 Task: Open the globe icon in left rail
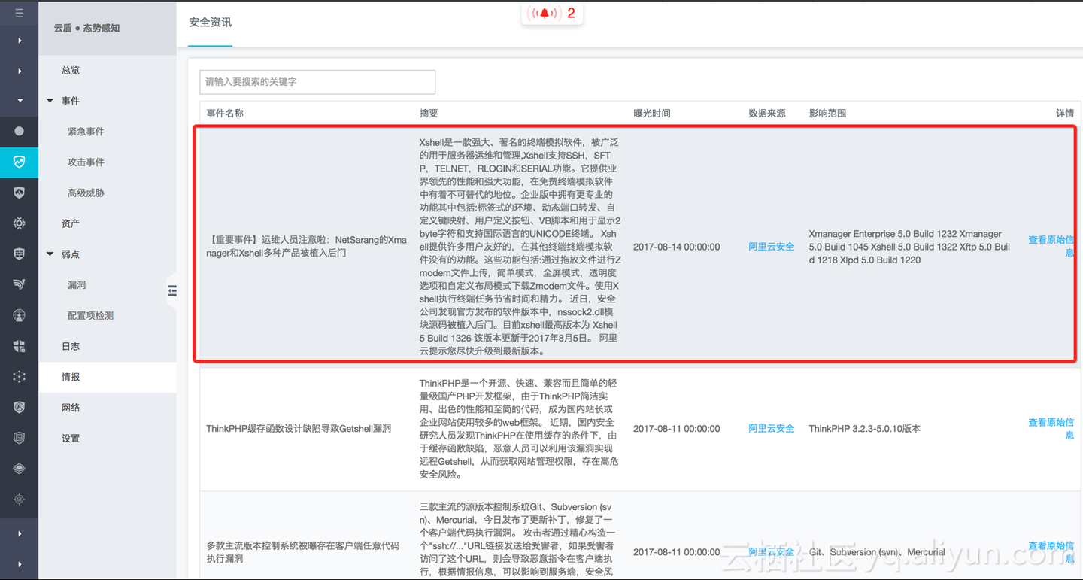click(x=20, y=314)
